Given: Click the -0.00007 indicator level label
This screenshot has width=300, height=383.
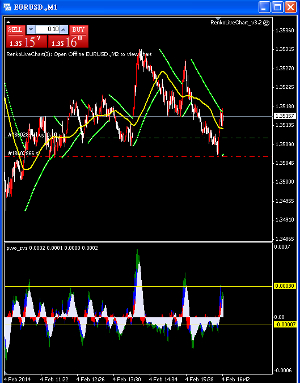Looking at the screenshot, I should (285, 325).
